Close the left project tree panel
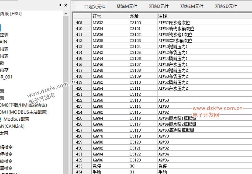This screenshot has height=174, width=252. [x=66, y=5]
